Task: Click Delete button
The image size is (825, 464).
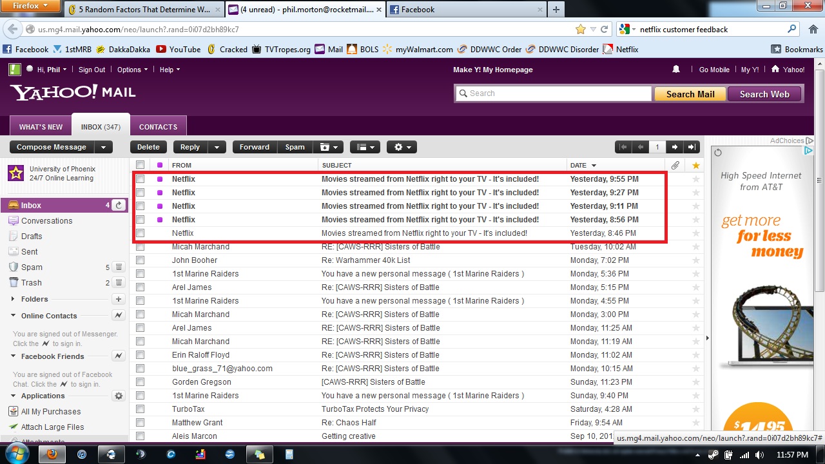Action: point(148,147)
